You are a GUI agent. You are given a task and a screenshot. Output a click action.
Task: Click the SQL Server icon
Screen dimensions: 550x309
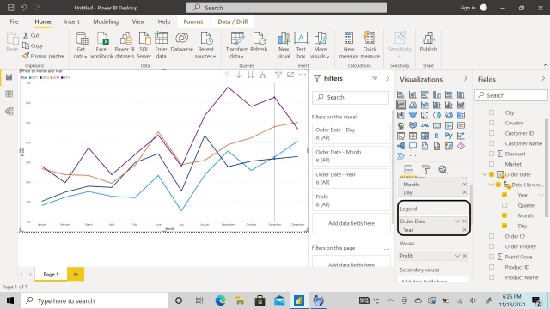tap(144, 45)
